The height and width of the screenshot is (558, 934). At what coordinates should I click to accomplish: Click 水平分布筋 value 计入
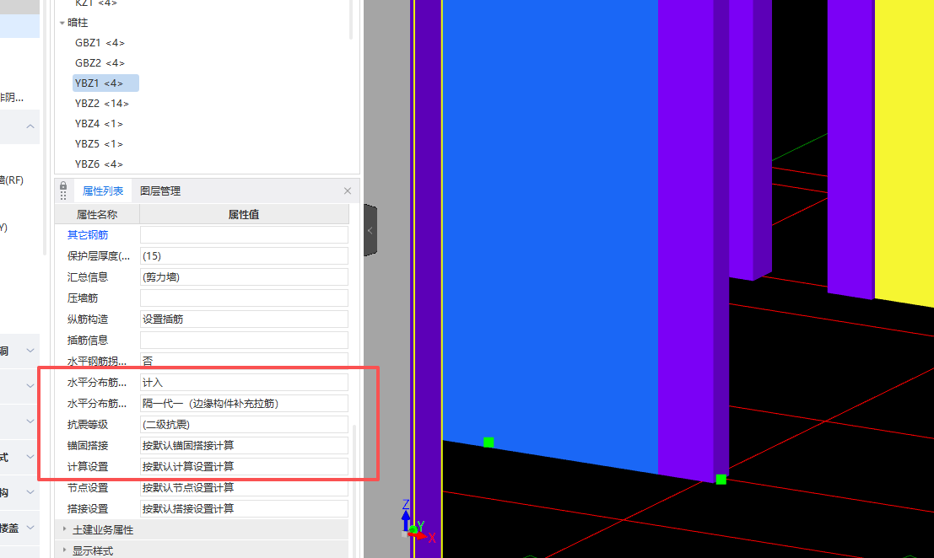click(244, 383)
